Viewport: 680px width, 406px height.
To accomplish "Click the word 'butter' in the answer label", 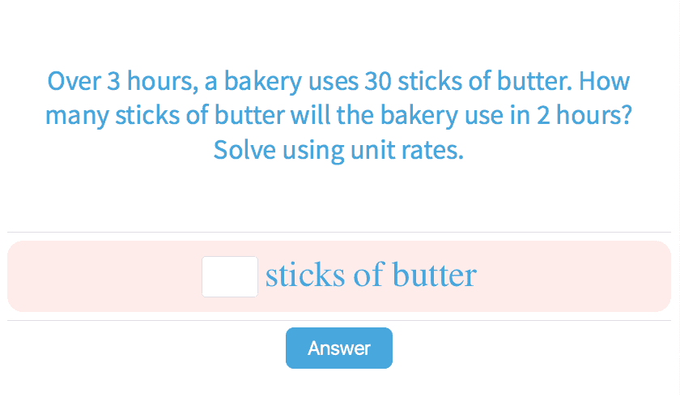I will [x=434, y=276].
